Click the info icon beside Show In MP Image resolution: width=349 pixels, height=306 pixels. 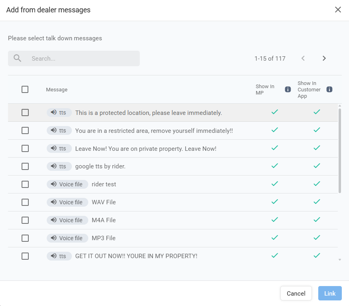288,89
